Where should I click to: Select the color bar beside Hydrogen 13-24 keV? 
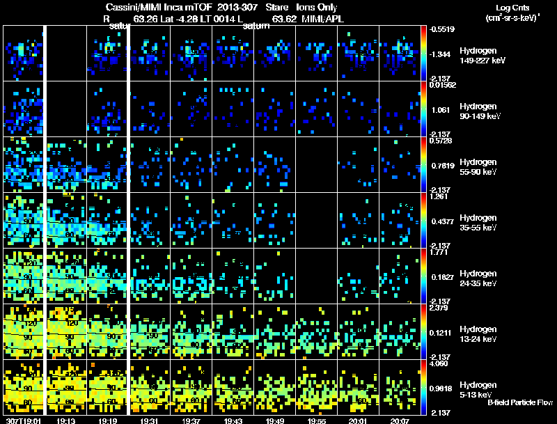pyautogui.click(x=423, y=332)
